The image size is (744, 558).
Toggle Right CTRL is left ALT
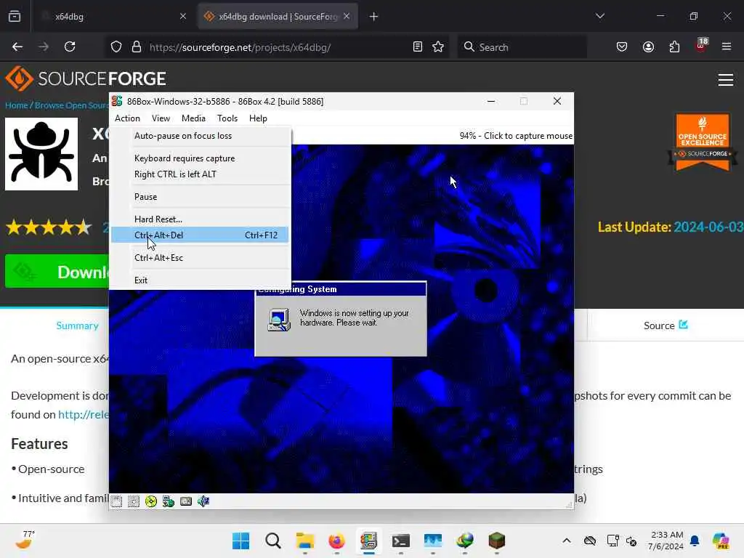pos(200,174)
